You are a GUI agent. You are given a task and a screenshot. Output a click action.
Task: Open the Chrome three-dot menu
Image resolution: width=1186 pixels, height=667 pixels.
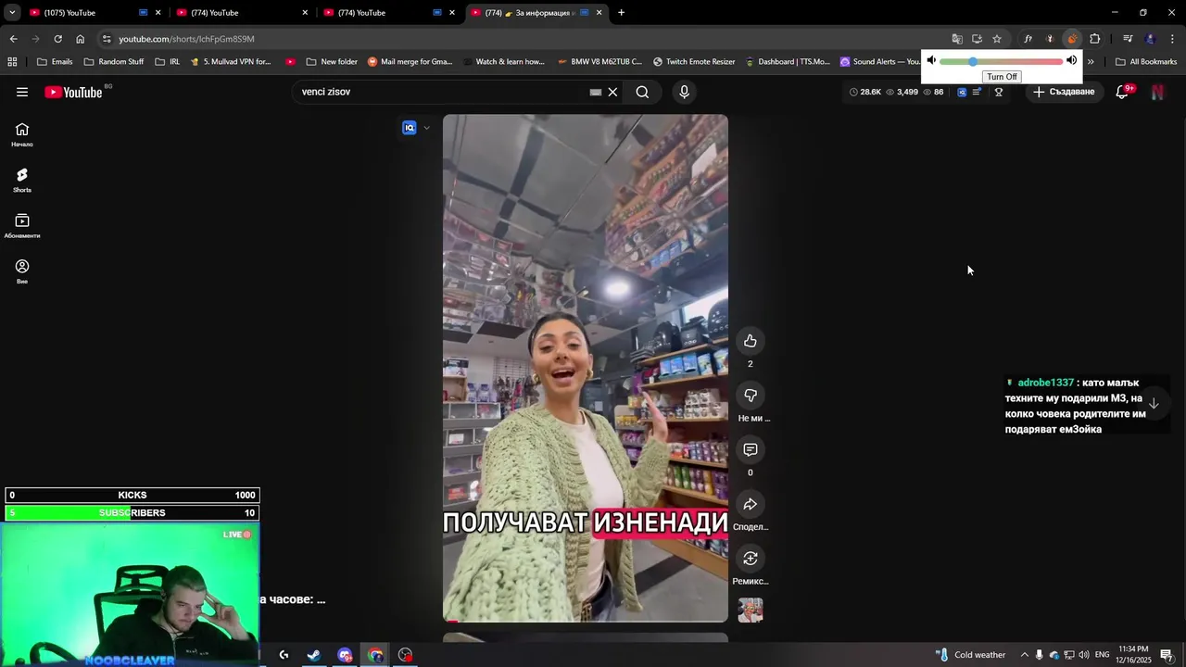(1173, 39)
